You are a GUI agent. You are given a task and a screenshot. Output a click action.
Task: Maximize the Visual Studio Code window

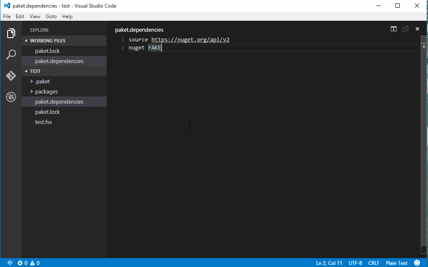[398, 6]
